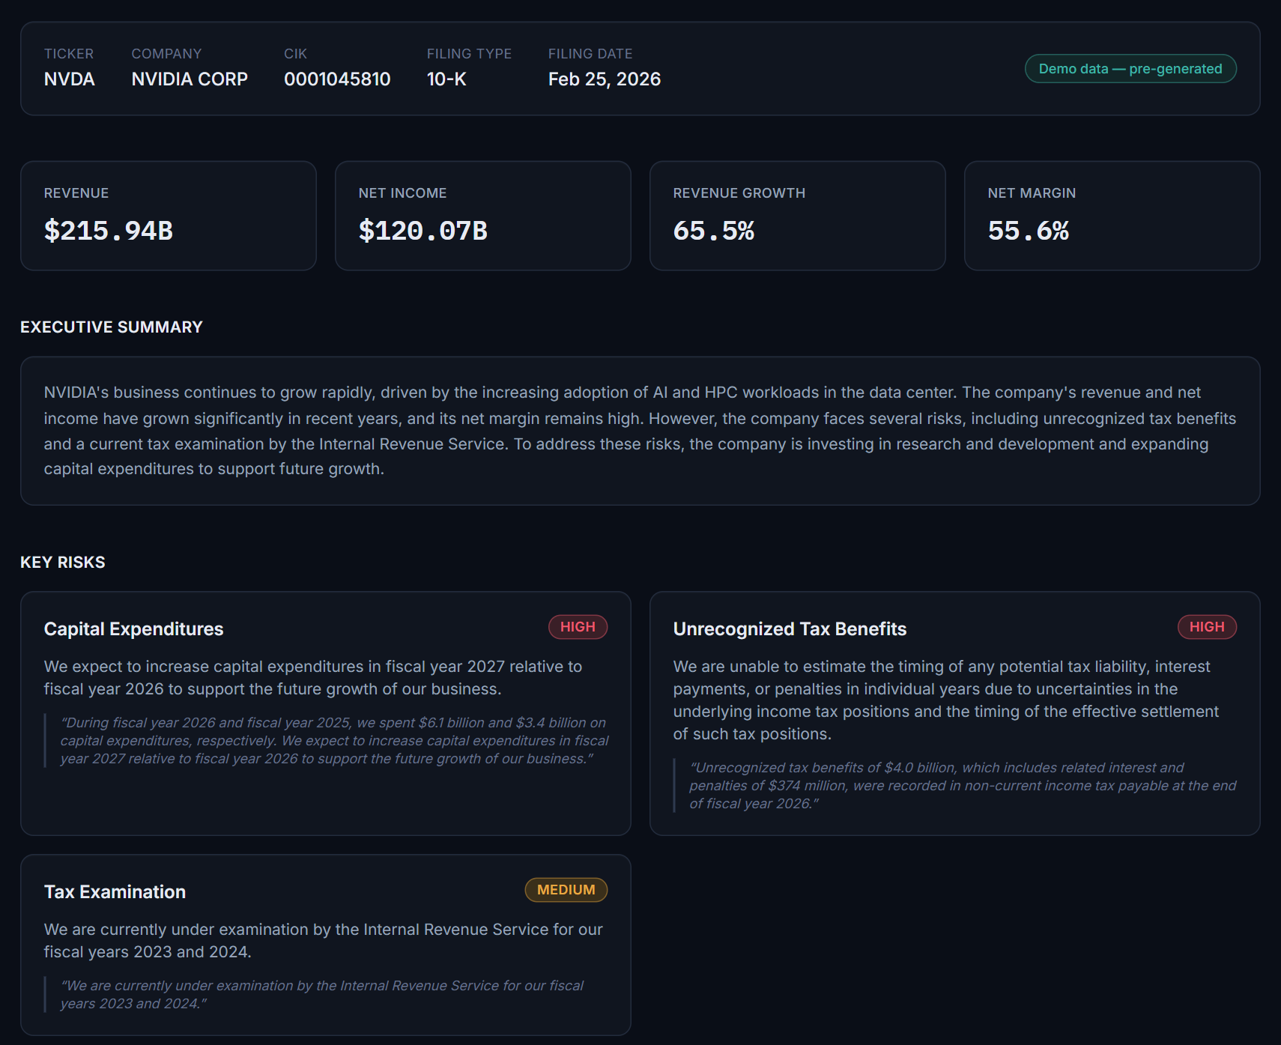Click the EXECUTIVE SUMMARY heading

(112, 327)
